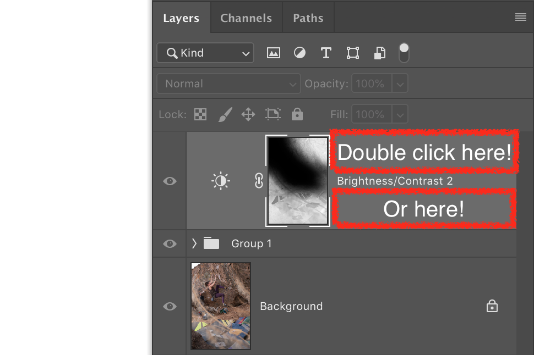Open the Normal blend mode dropdown

click(228, 84)
